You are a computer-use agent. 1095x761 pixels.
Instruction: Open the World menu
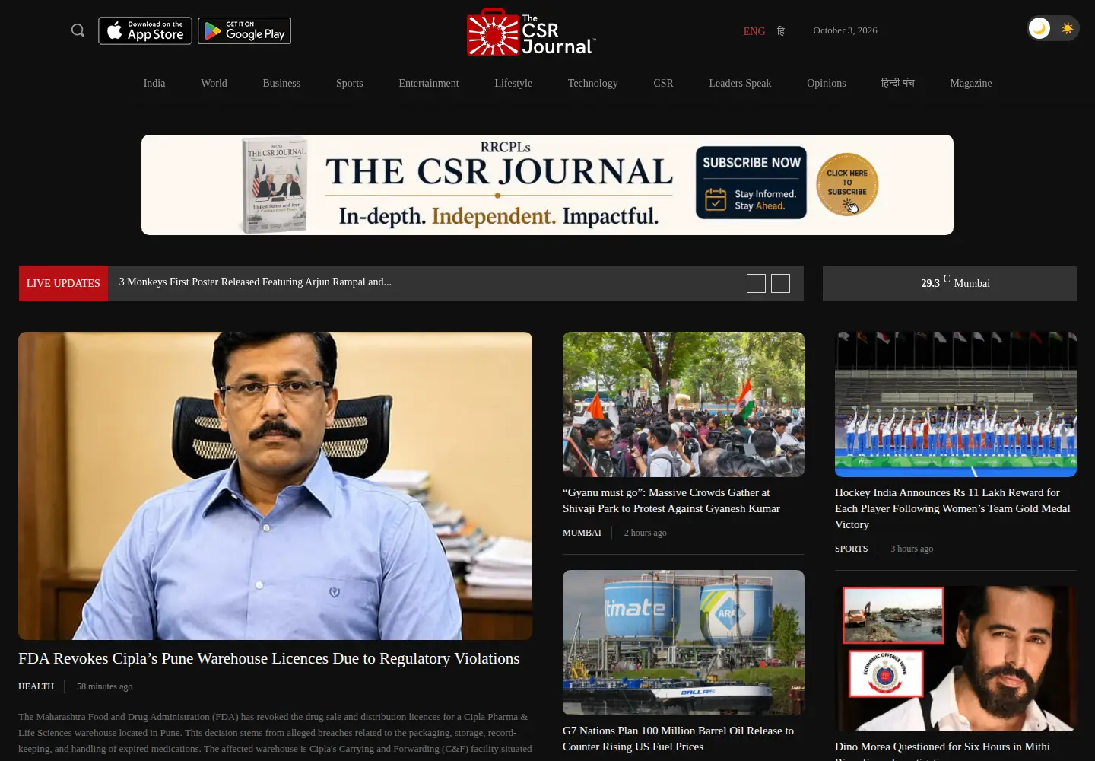click(x=214, y=83)
